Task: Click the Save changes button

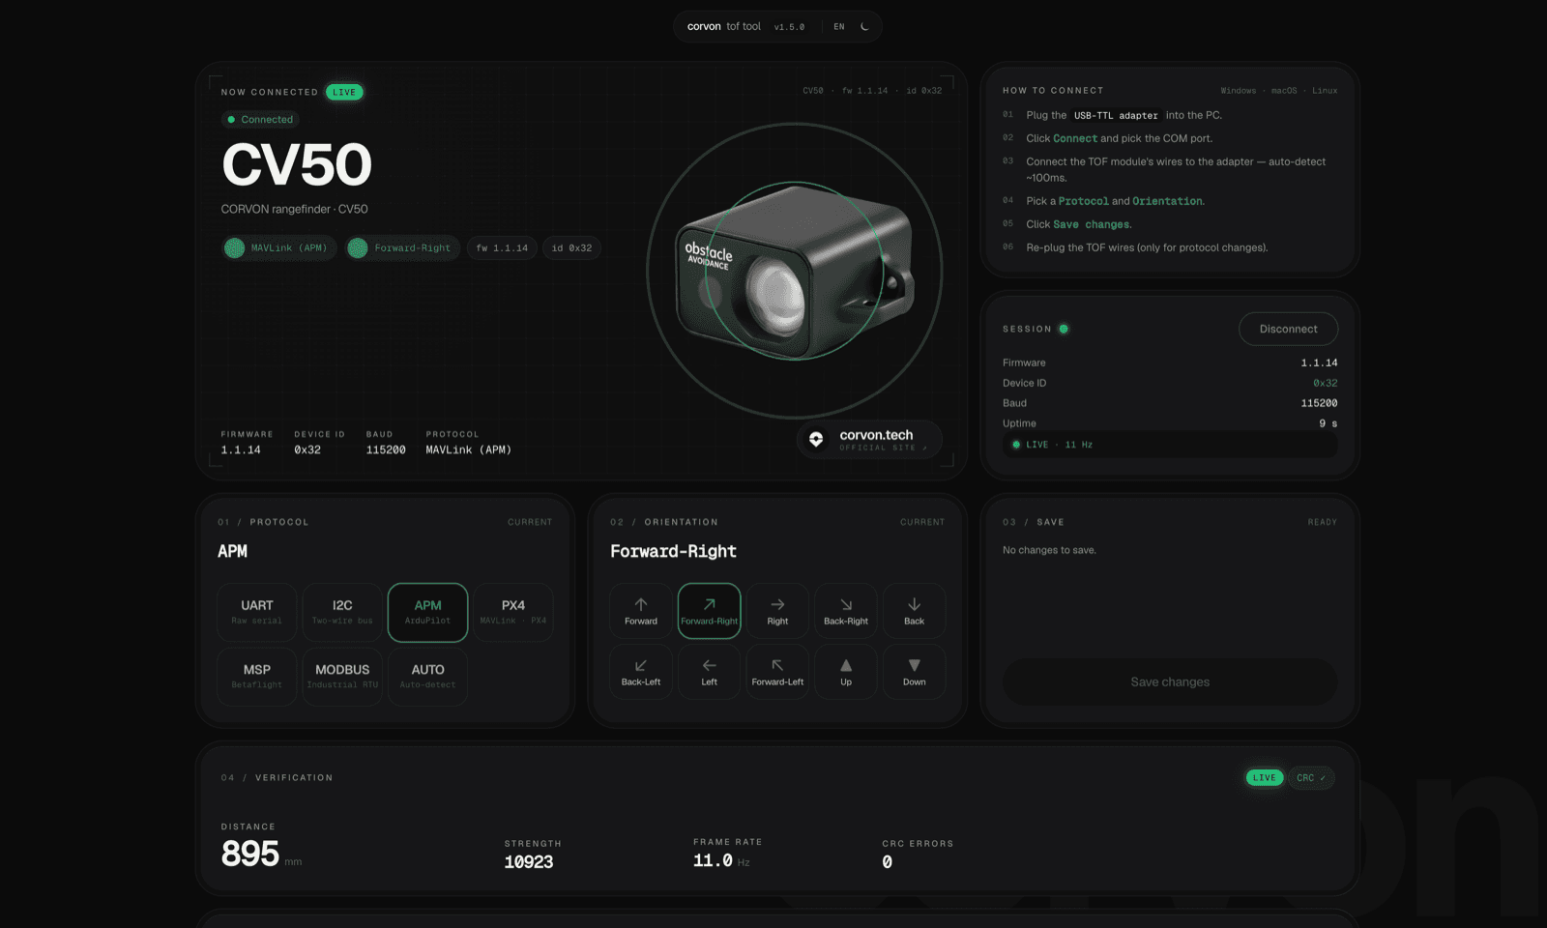Action: [1170, 681]
